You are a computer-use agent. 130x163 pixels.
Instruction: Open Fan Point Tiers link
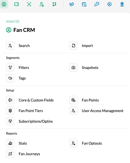(31, 111)
